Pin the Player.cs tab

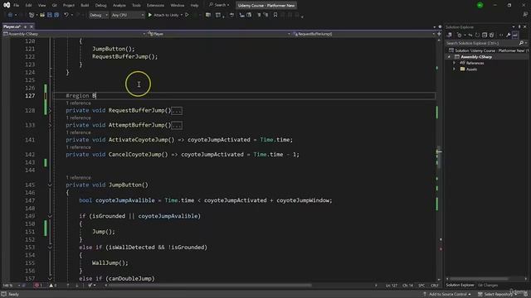pyautogui.click(x=26, y=26)
